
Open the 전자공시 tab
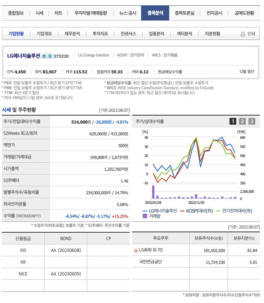[x=214, y=13]
